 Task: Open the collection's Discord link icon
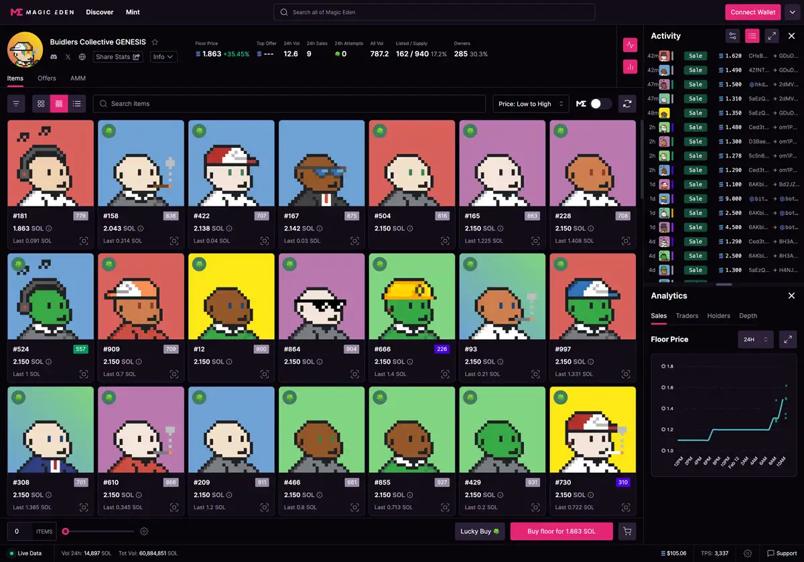click(x=54, y=57)
